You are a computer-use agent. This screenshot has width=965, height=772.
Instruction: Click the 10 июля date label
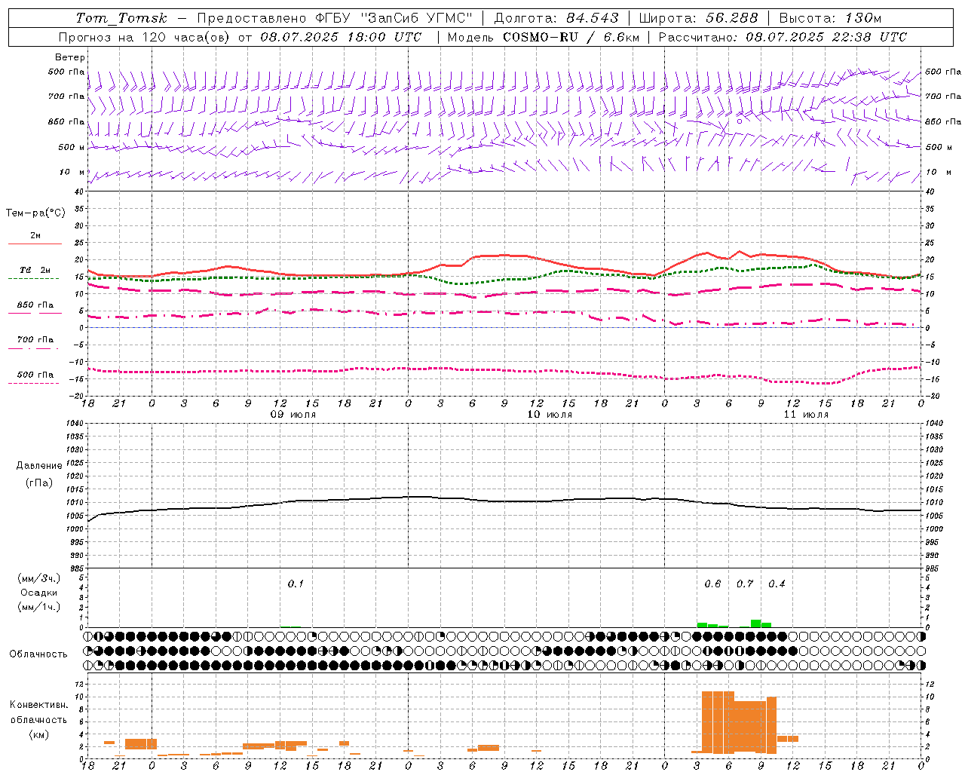pyautogui.click(x=550, y=415)
